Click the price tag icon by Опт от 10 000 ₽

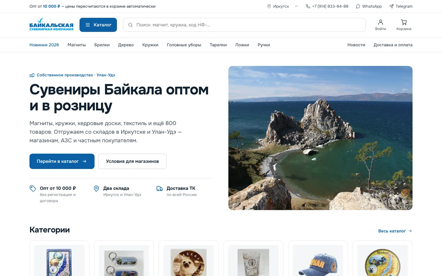pyautogui.click(x=33, y=189)
